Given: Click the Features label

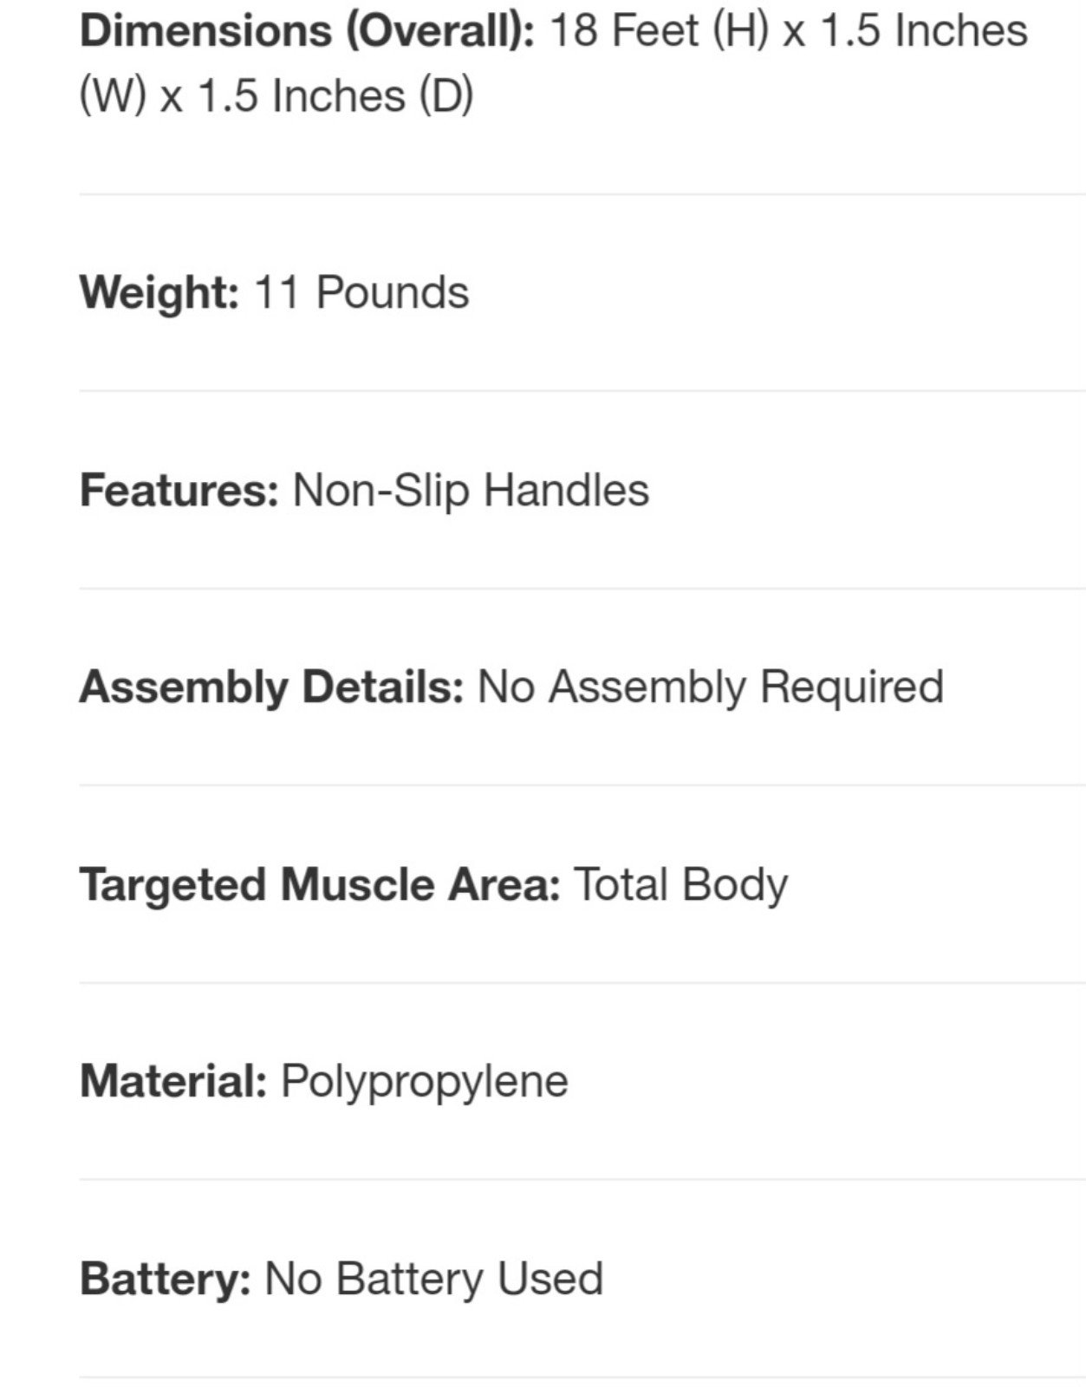Looking at the screenshot, I should (179, 490).
